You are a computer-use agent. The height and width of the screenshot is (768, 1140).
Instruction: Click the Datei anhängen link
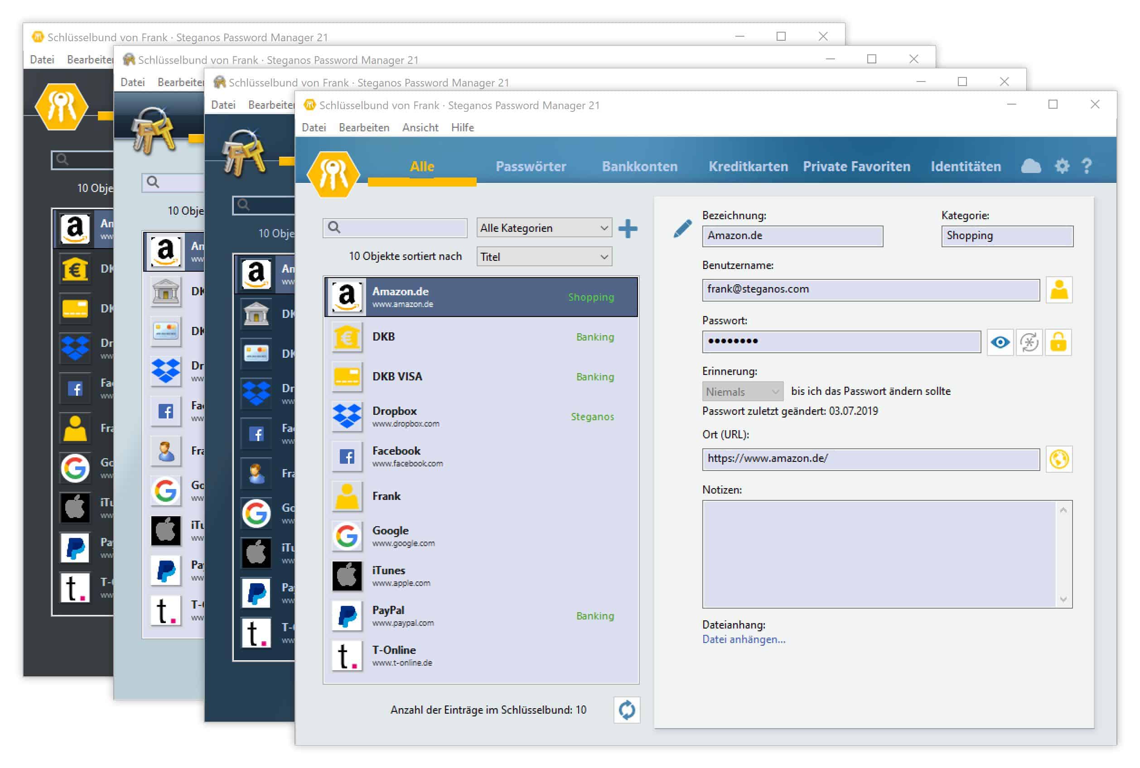pyautogui.click(x=744, y=639)
